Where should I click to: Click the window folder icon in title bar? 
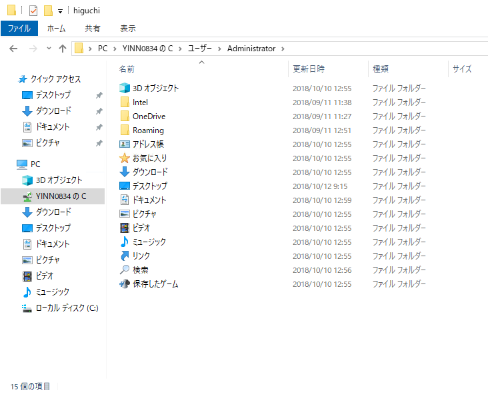[11, 10]
